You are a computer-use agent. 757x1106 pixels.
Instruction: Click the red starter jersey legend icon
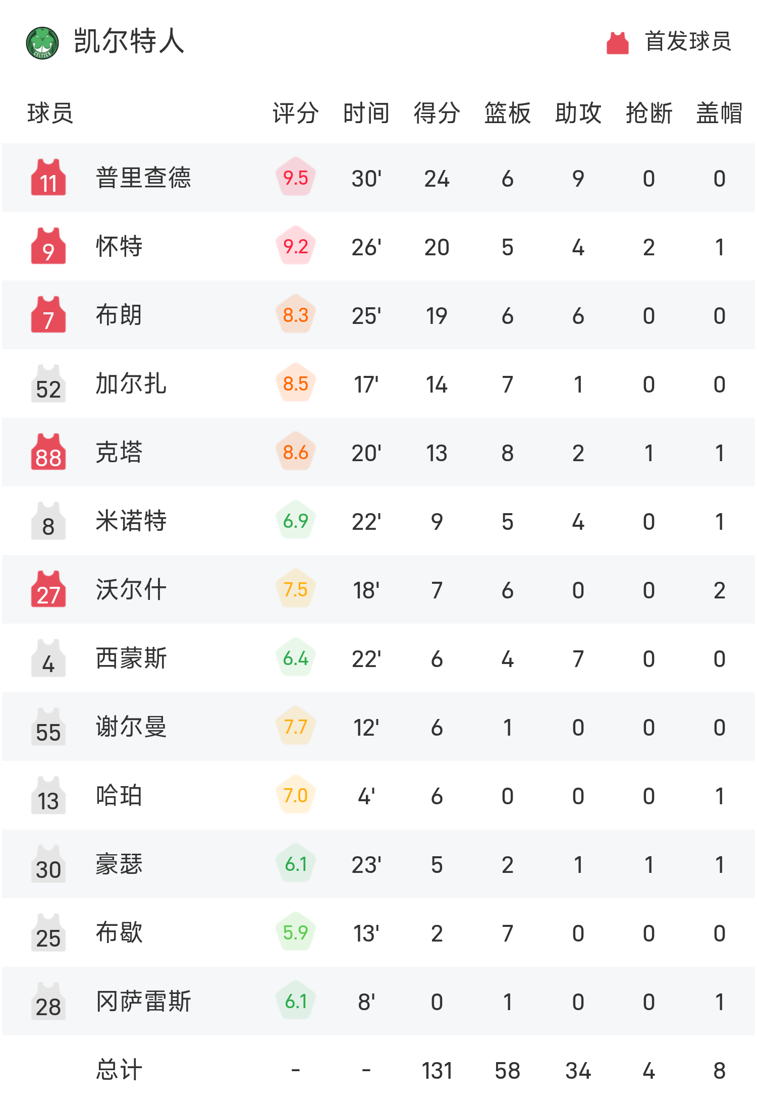click(617, 43)
